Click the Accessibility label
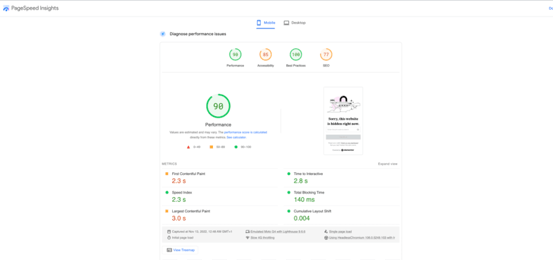Viewport: 553px width, 260px height. pos(265,66)
